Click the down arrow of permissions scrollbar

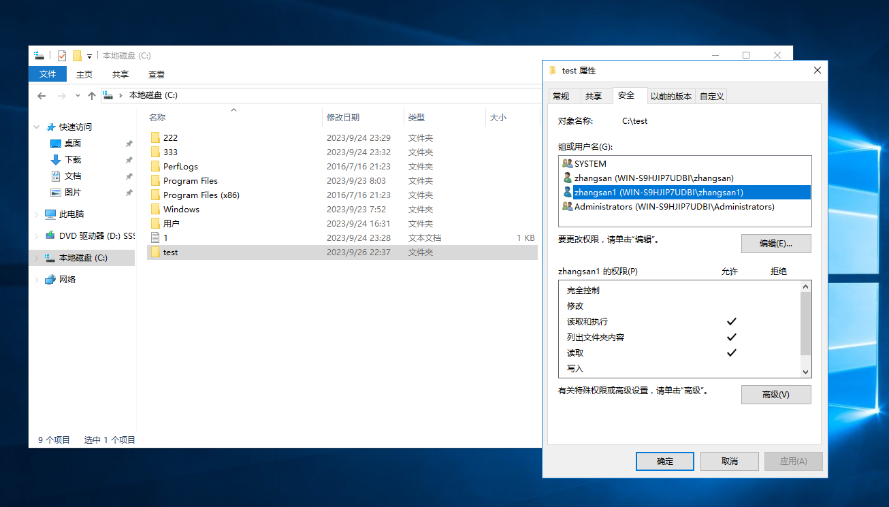(x=806, y=372)
